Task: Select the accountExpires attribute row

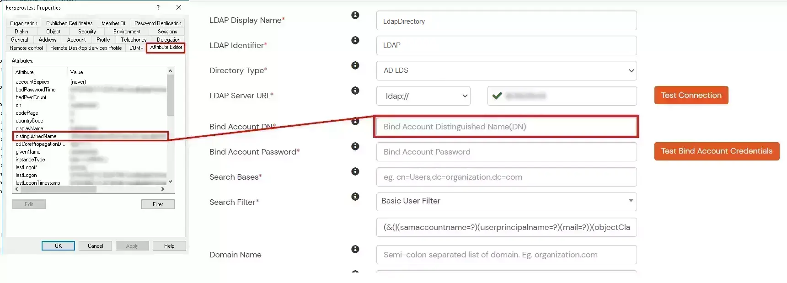Action: pyautogui.click(x=91, y=82)
